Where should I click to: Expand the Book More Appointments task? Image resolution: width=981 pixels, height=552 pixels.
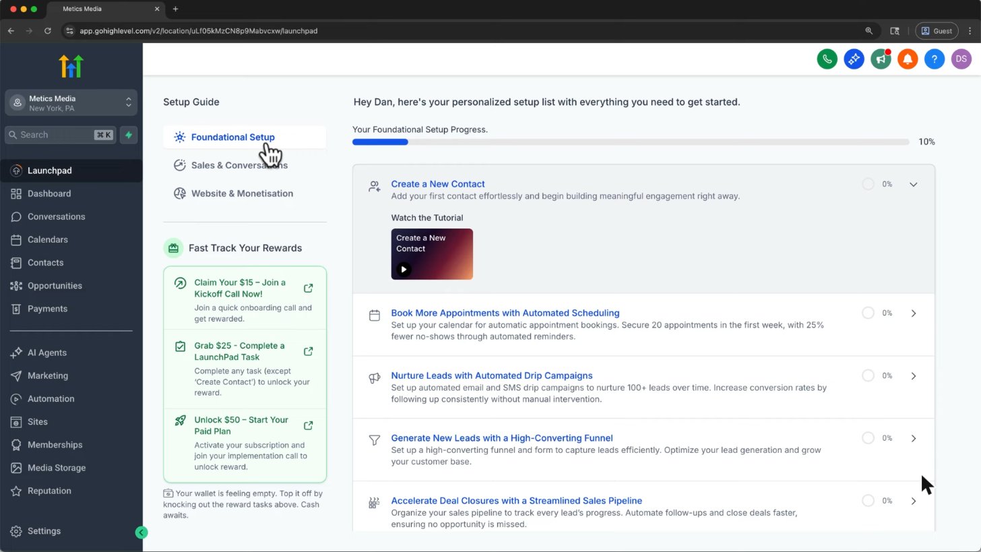pos(914,313)
